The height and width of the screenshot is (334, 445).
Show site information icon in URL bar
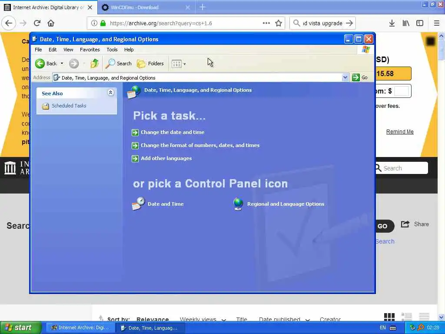(94, 23)
